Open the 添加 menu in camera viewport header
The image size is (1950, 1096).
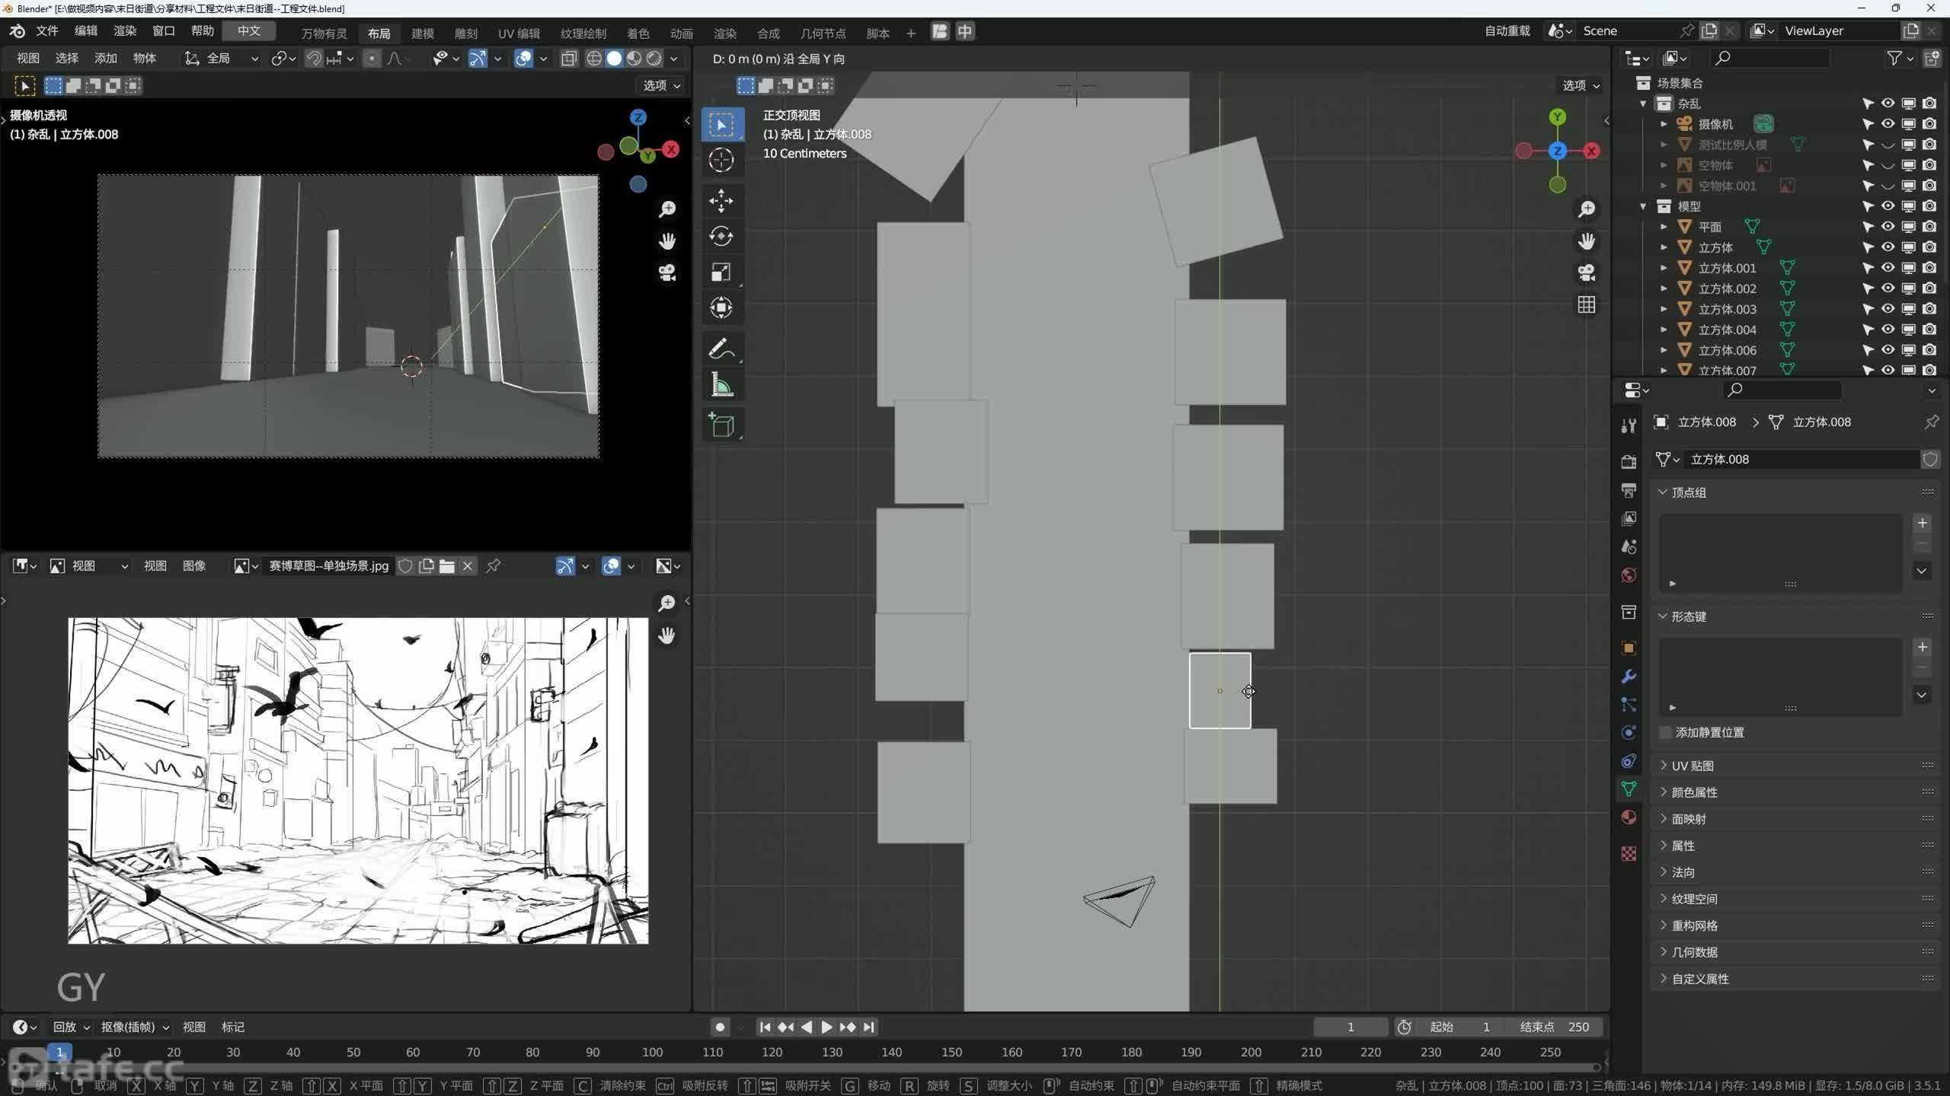pyautogui.click(x=106, y=59)
